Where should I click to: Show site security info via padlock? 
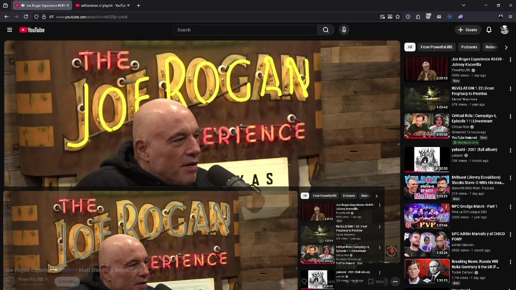(44, 17)
